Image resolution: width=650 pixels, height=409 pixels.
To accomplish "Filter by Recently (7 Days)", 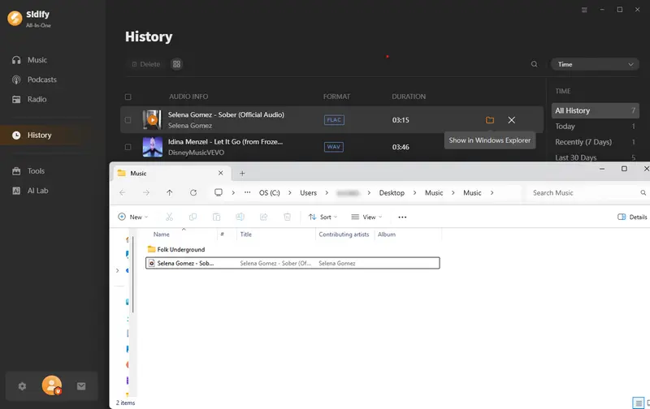I will tap(583, 142).
